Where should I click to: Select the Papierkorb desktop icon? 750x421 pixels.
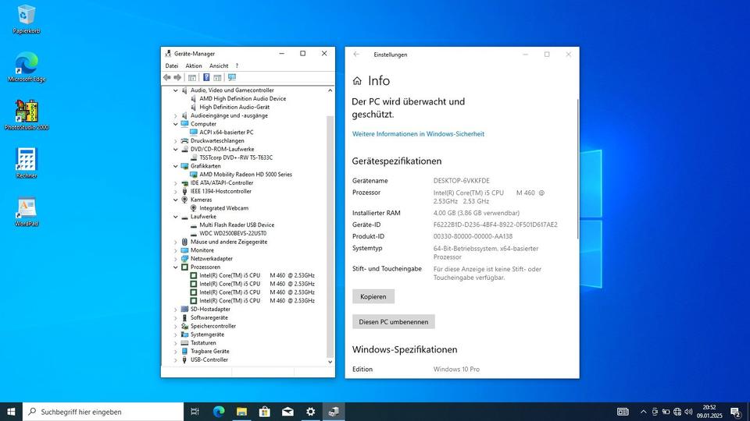click(x=27, y=19)
